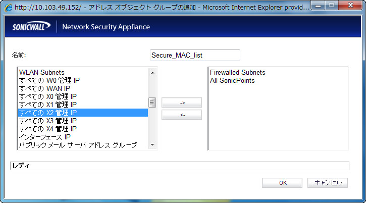Click the SonicWALL logo in the header
This screenshot has width=366, height=203.
tap(31, 26)
